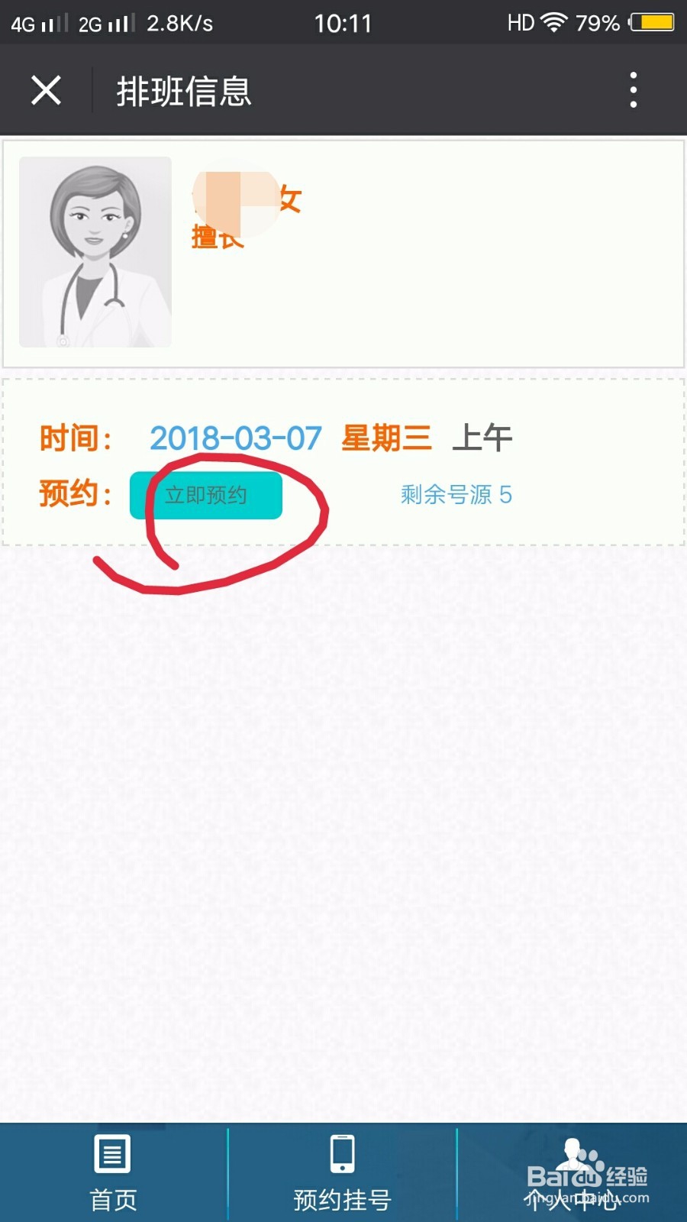Viewport: 687px width, 1222px height.
Task: Close the 排班信息 page with X icon
Action: 46,90
